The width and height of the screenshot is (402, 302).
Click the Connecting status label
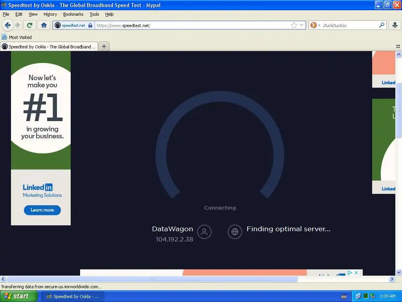point(220,208)
